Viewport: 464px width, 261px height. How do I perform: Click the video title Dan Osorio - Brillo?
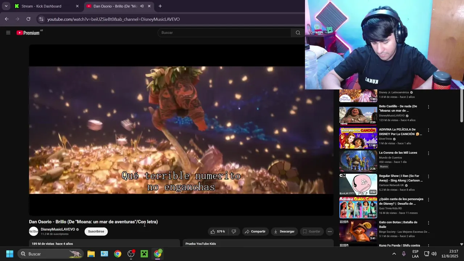(94, 222)
